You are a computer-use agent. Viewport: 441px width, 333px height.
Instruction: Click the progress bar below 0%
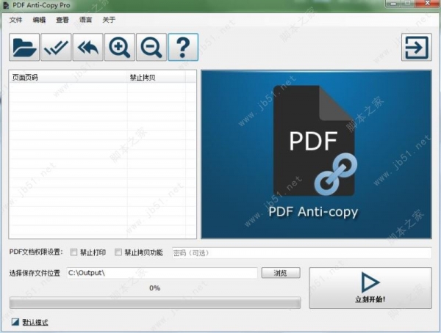click(x=155, y=303)
